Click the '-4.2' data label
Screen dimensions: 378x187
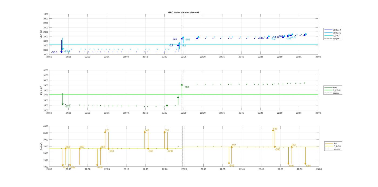(274, 39)
